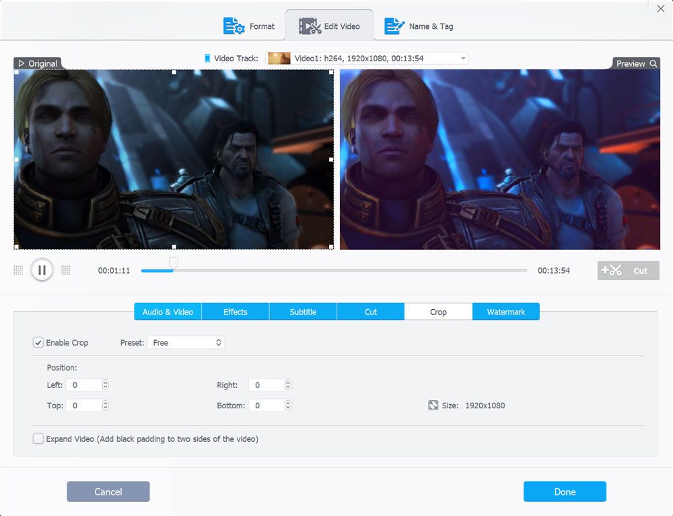The width and height of the screenshot is (673, 516).
Task: Click the bottom-center crop handle
Action: (174, 247)
